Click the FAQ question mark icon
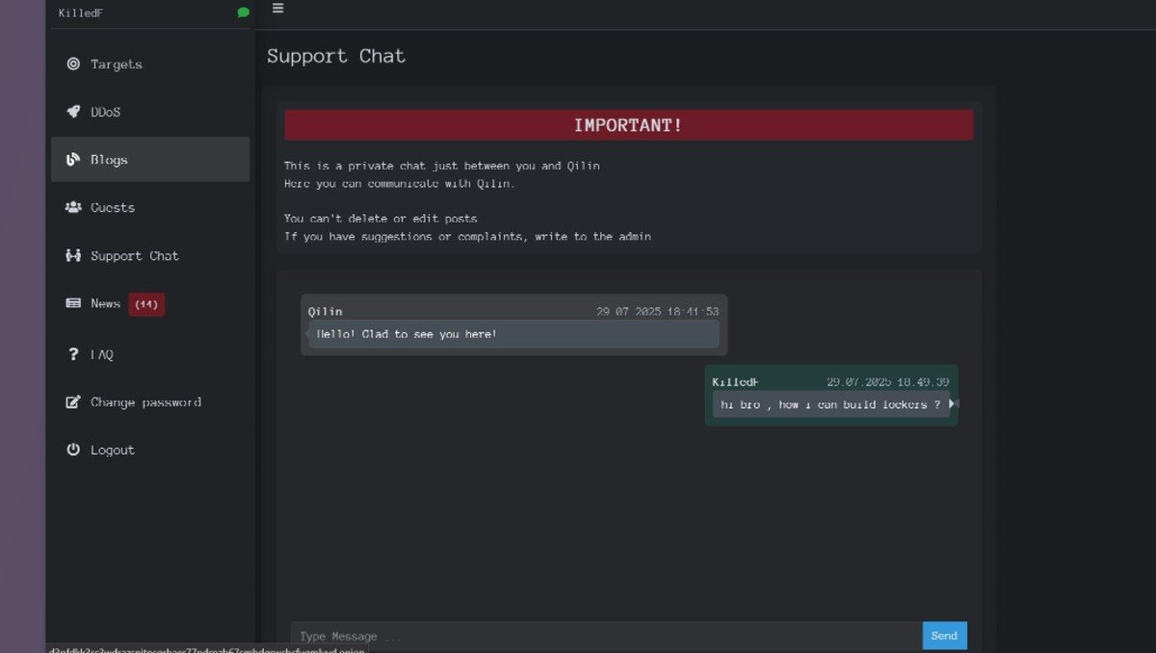1156x653 pixels. (73, 354)
